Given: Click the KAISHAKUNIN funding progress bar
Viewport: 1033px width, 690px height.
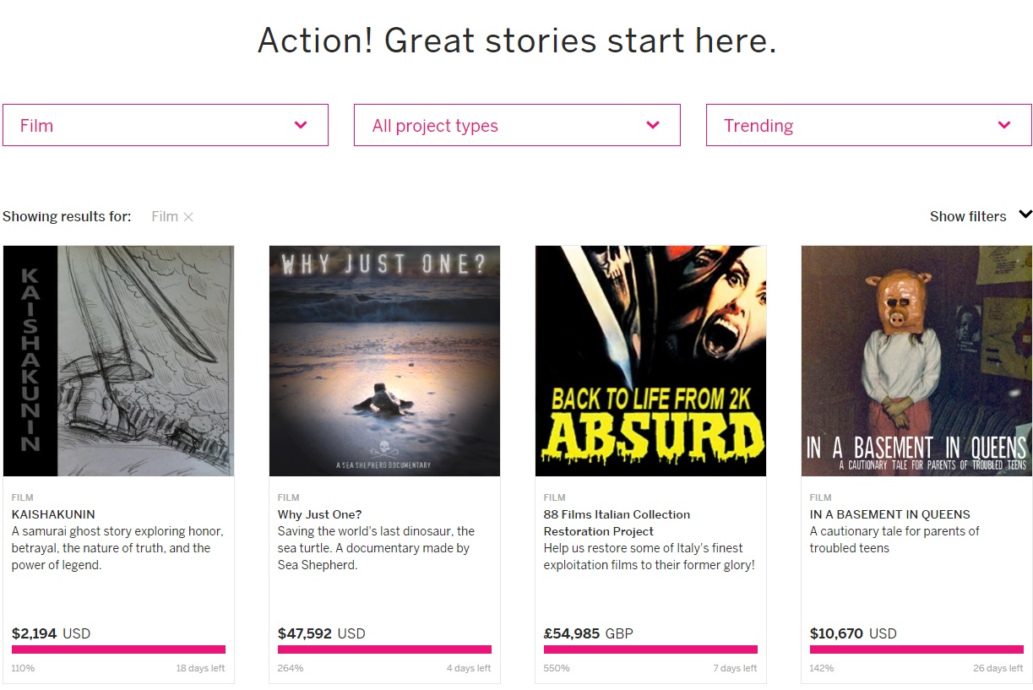Looking at the screenshot, I should [x=118, y=649].
